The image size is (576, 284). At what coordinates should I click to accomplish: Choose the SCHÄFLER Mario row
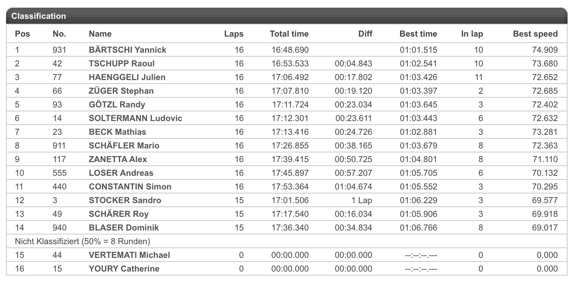287,146
